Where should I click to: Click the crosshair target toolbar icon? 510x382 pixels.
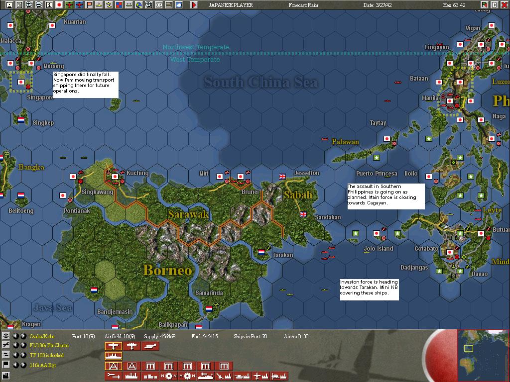[149, 5]
